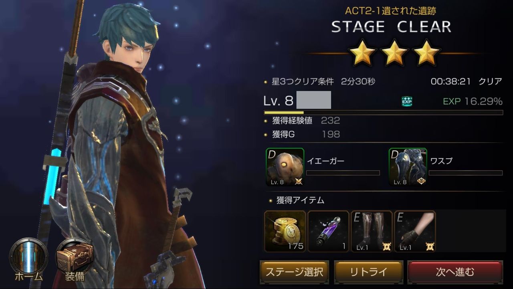Image resolution: width=513 pixels, height=289 pixels.
Task: Tap the third gold star
Action: pos(426,53)
